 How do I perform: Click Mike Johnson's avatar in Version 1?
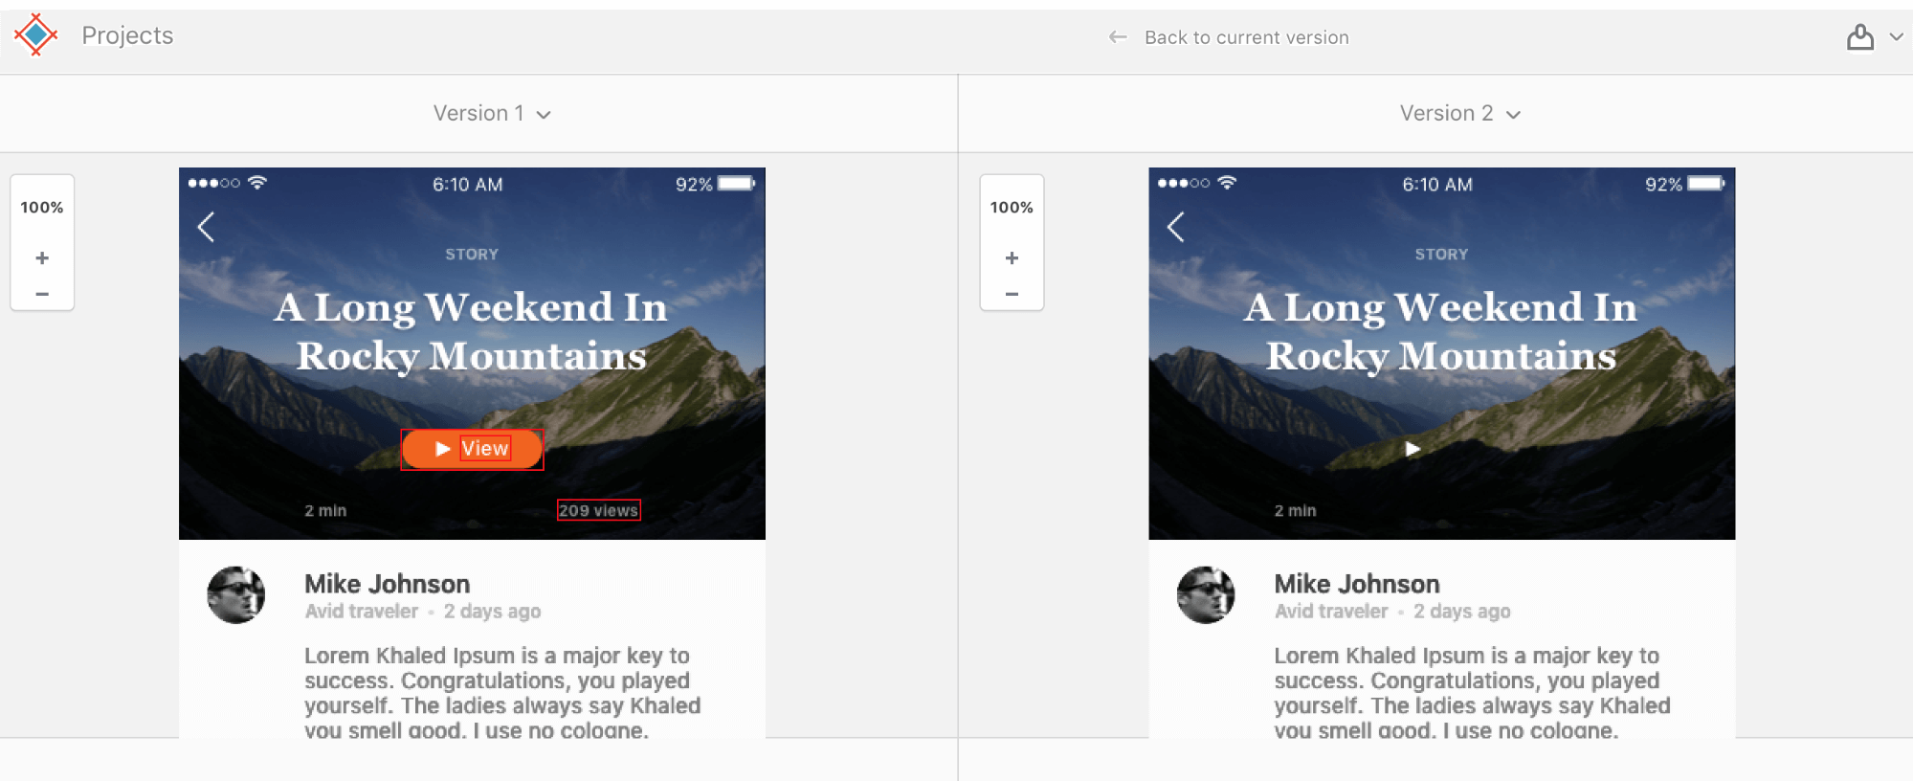236,594
